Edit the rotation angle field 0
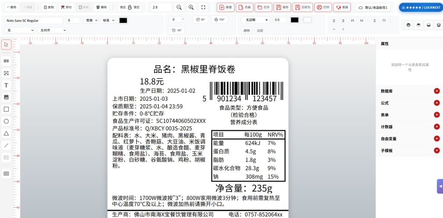This screenshot has width=443, height=218. (x=175, y=20)
